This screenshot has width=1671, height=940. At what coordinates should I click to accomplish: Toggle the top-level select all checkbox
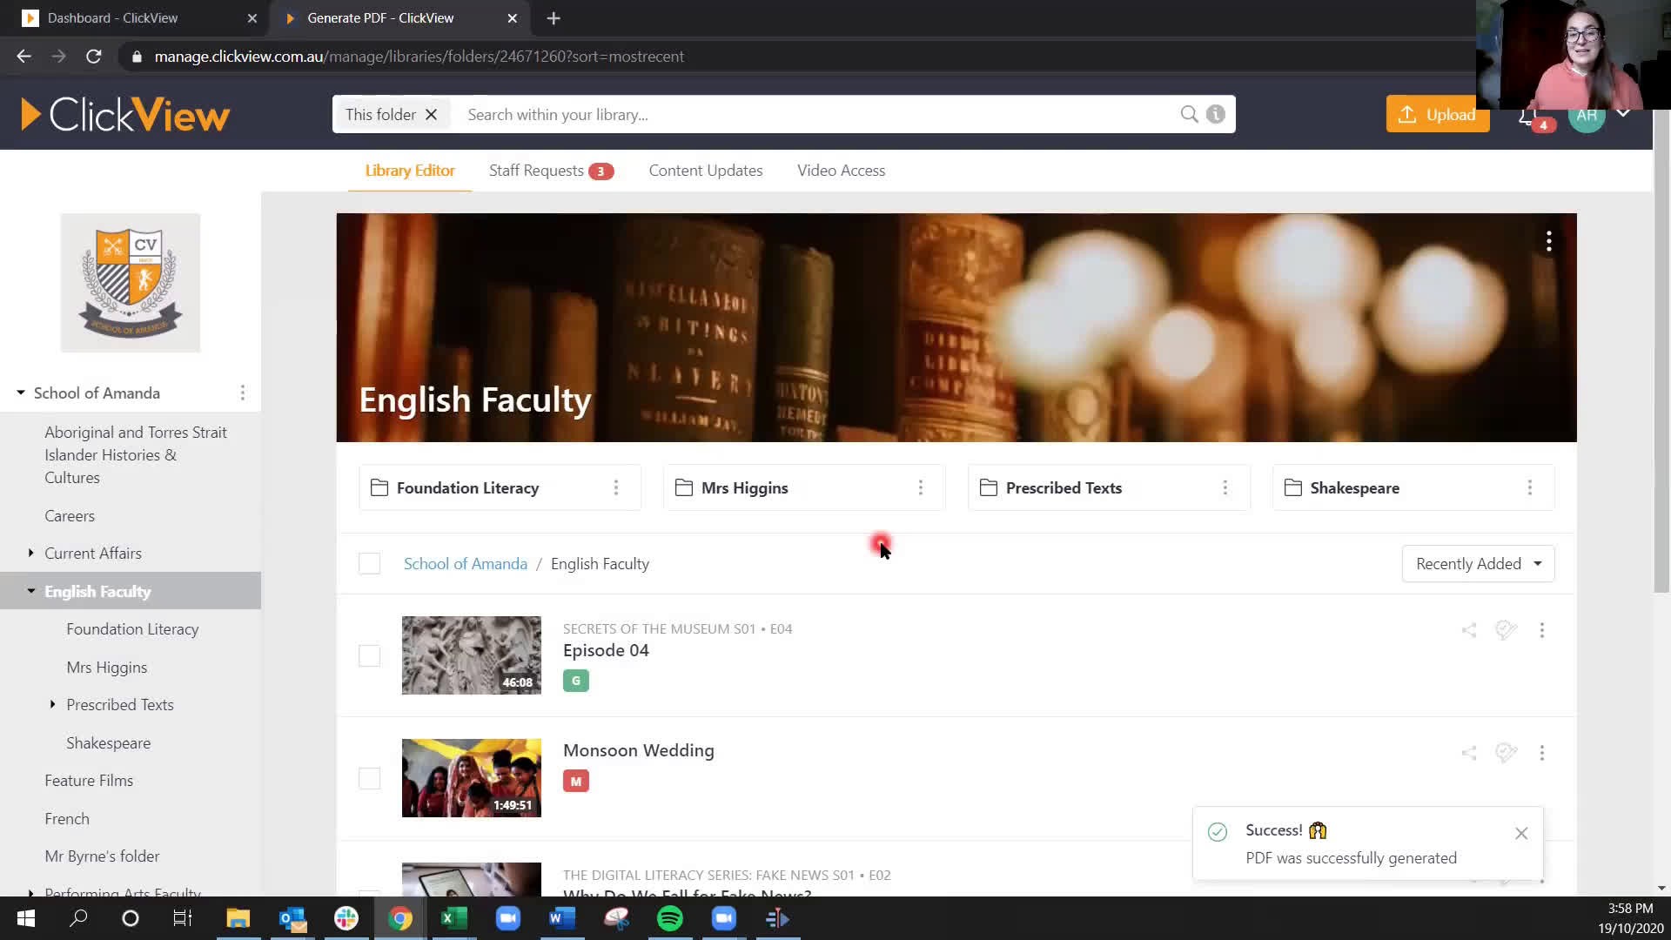[368, 563]
